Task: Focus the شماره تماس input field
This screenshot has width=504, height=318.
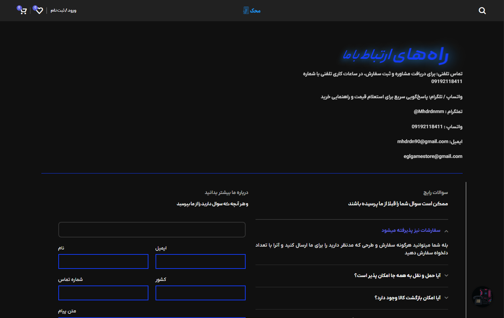Action: tap(103, 293)
